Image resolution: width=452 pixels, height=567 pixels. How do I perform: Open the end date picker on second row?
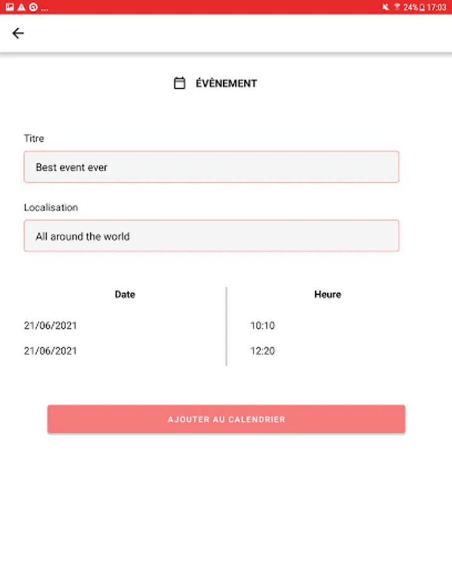50,351
